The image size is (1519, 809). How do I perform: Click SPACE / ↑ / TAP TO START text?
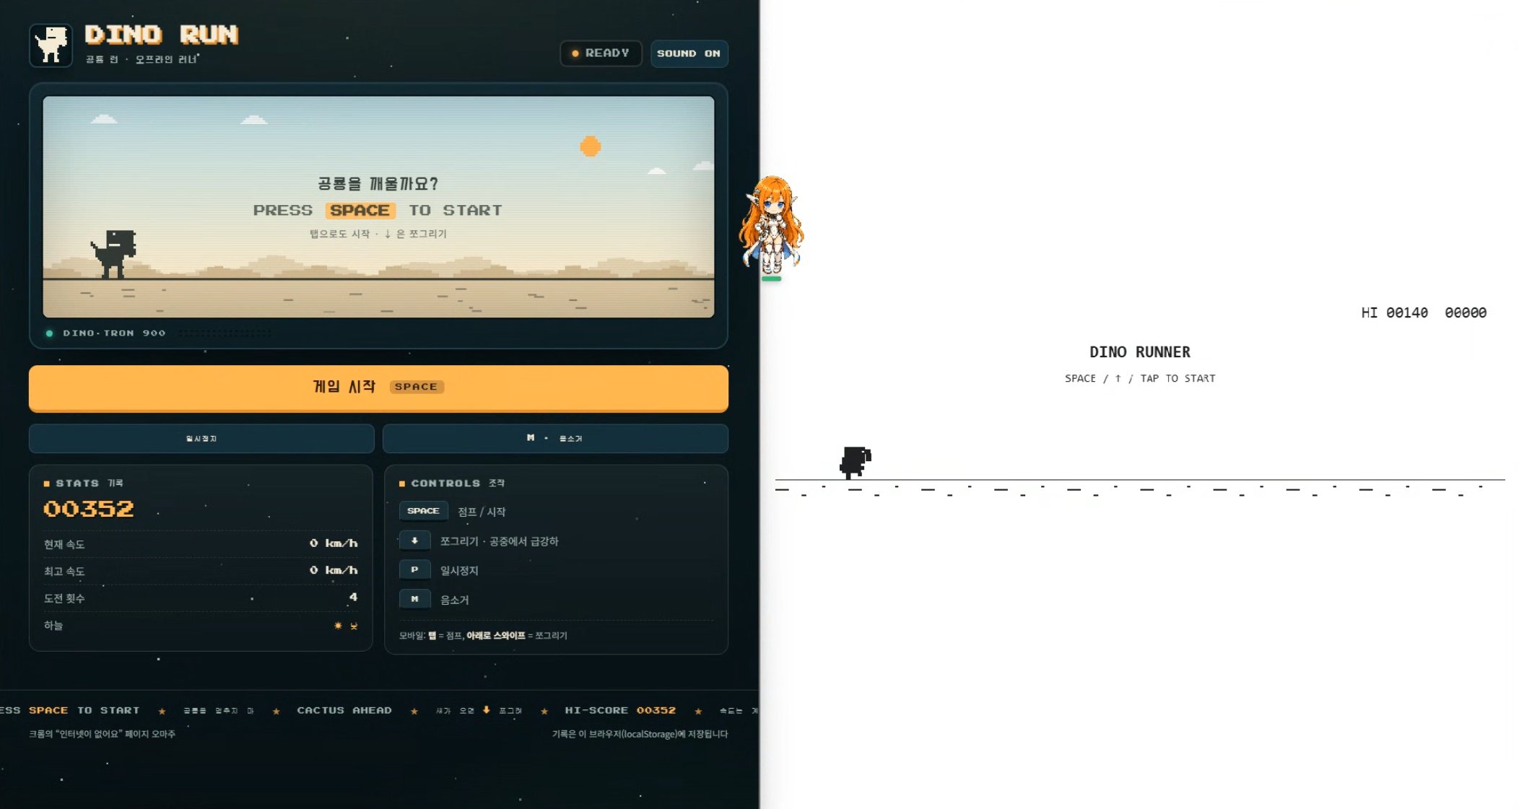[x=1140, y=378]
